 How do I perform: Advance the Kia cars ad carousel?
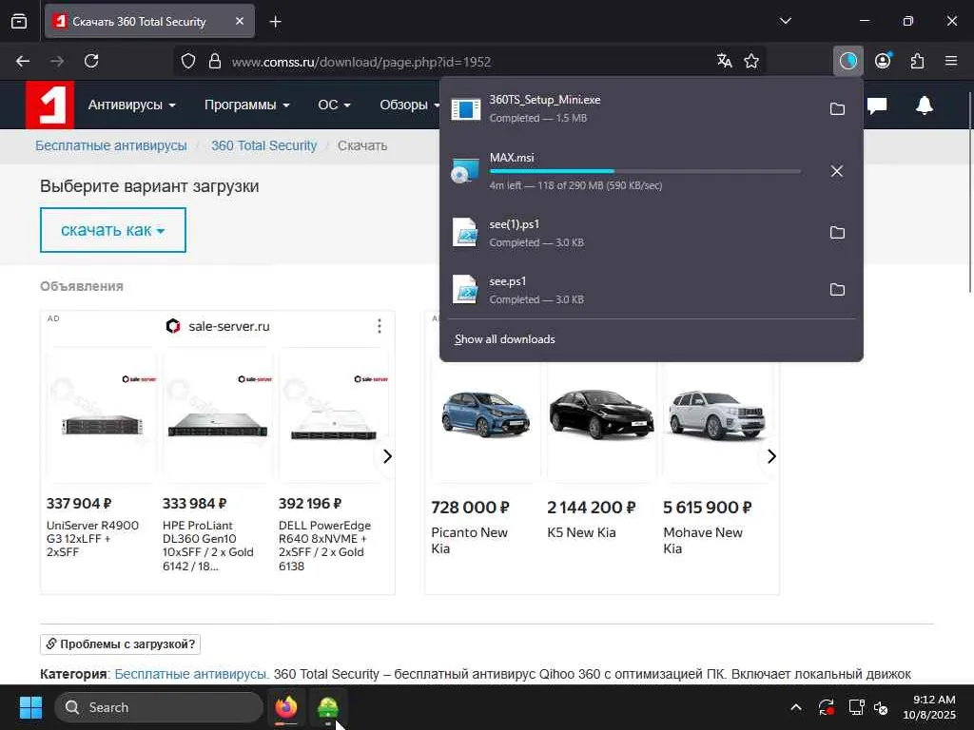(x=770, y=456)
